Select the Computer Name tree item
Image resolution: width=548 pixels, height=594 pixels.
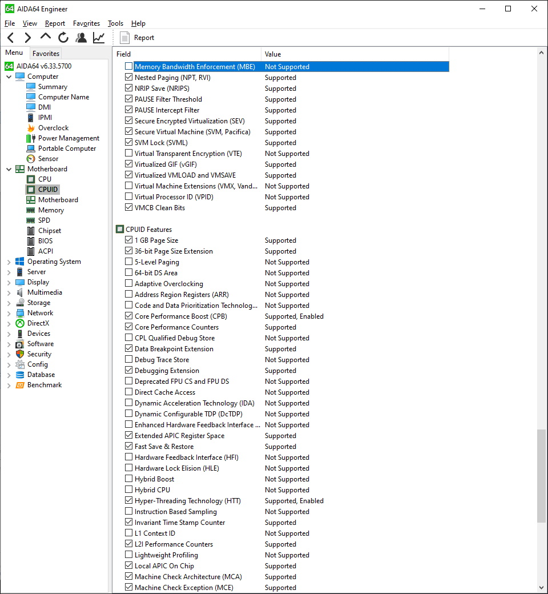[63, 97]
